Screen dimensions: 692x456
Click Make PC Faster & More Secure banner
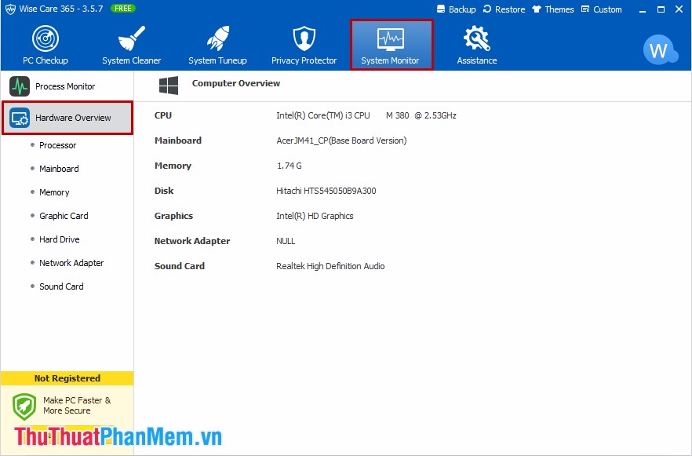(67, 406)
